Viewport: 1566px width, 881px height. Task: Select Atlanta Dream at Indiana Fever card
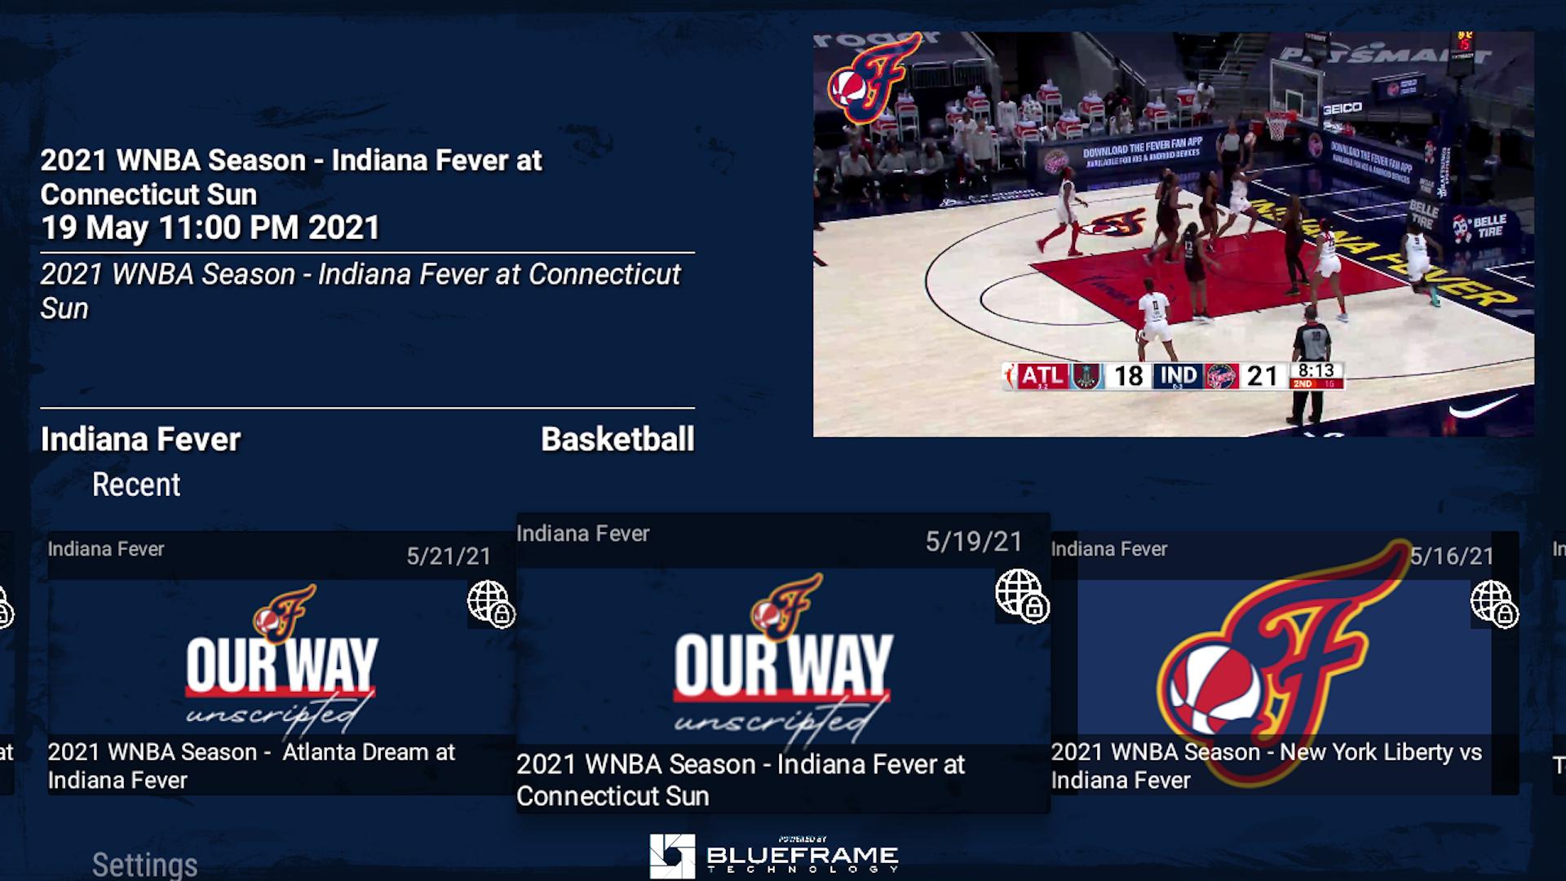(x=281, y=663)
